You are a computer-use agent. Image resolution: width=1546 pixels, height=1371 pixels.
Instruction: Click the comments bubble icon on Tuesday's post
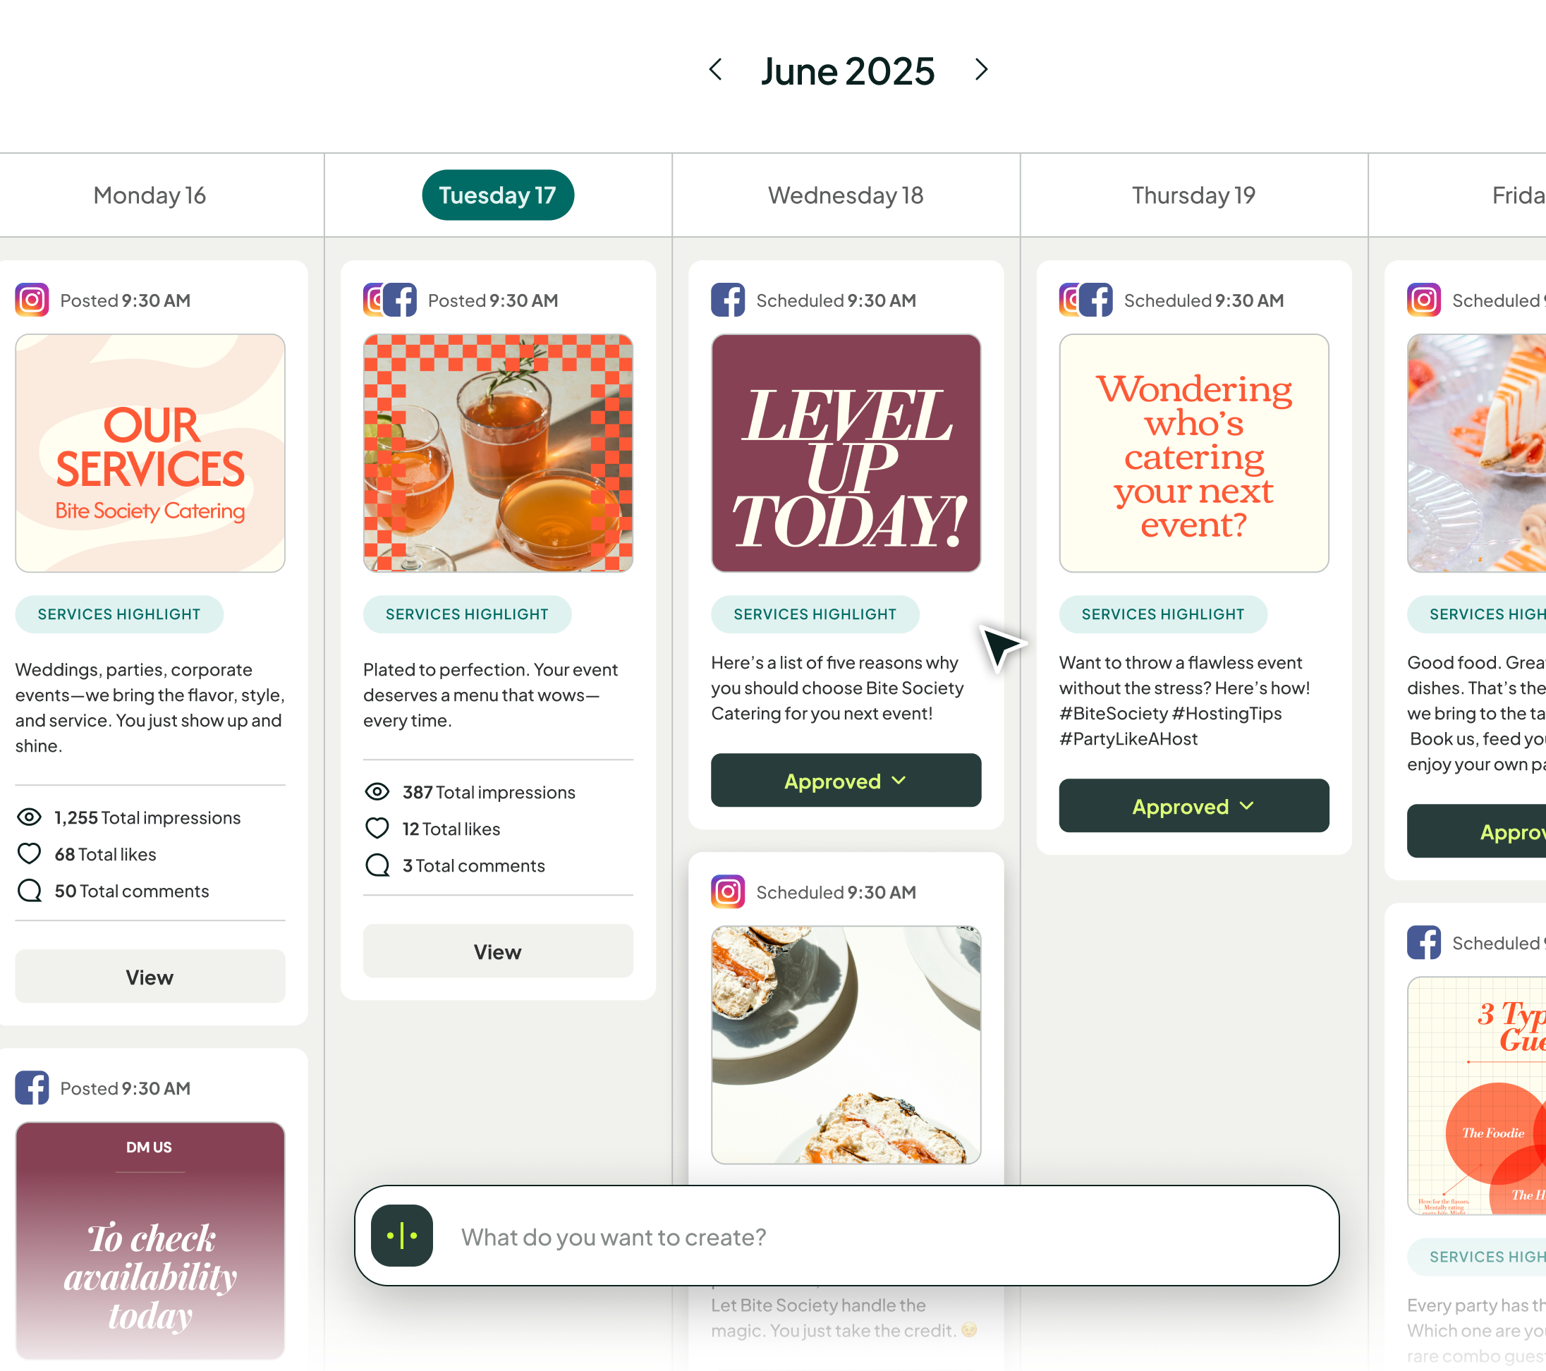(x=377, y=865)
